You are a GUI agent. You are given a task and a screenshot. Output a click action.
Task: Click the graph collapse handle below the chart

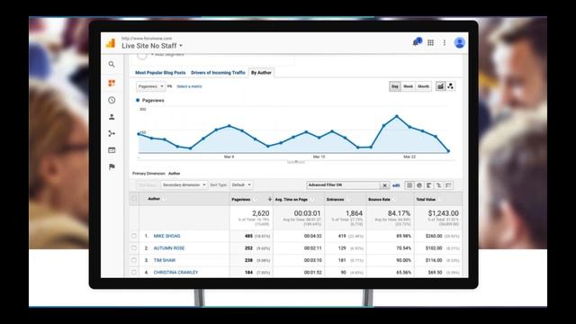(x=296, y=162)
